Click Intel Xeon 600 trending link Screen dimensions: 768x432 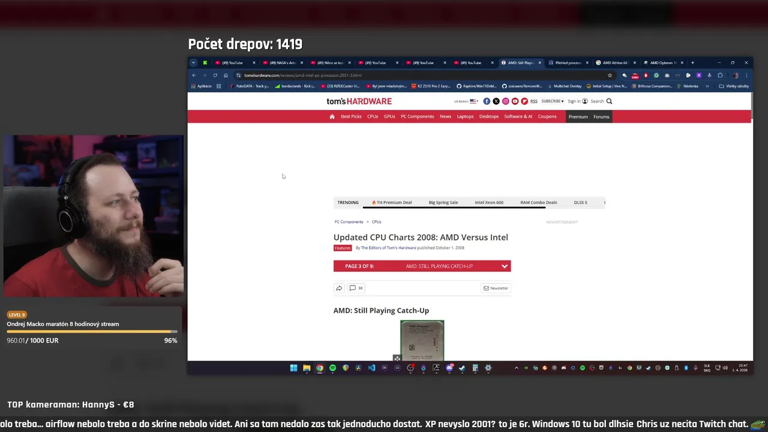489,202
